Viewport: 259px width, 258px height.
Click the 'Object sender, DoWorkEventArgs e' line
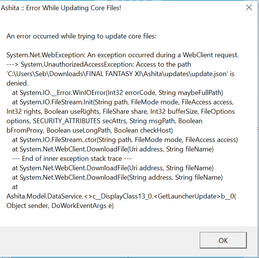point(60,206)
